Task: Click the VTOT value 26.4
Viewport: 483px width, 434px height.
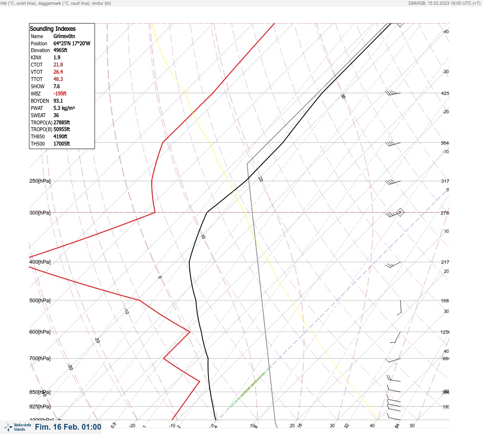Action: pos(58,72)
